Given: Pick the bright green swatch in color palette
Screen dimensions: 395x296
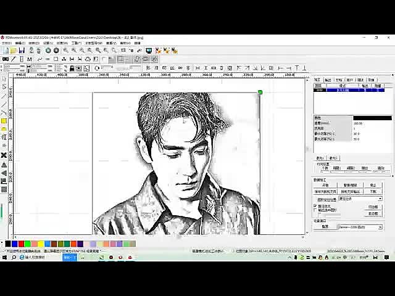Looking at the screenshot, I should coord(28,244).
